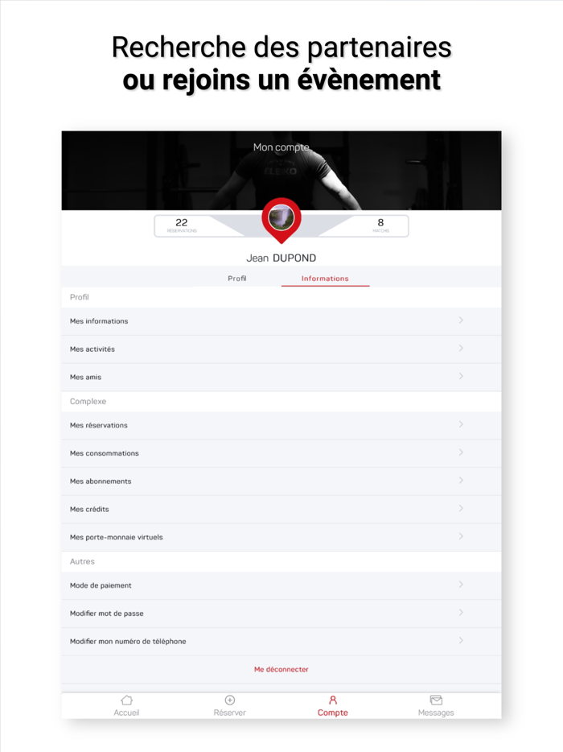
Task: Expand the Mes informations chevron
Action: point(461,320)
